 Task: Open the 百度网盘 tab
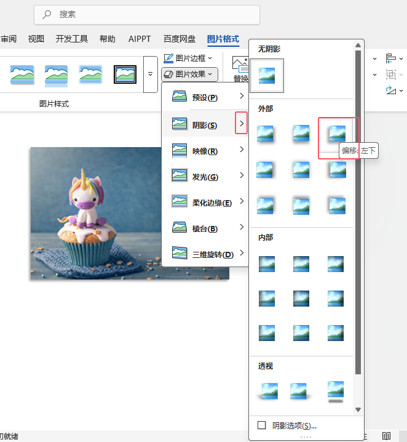180,39
